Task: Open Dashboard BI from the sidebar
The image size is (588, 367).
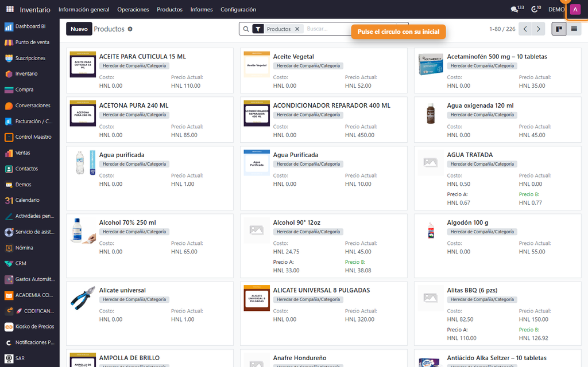Action: coord(30,26)
